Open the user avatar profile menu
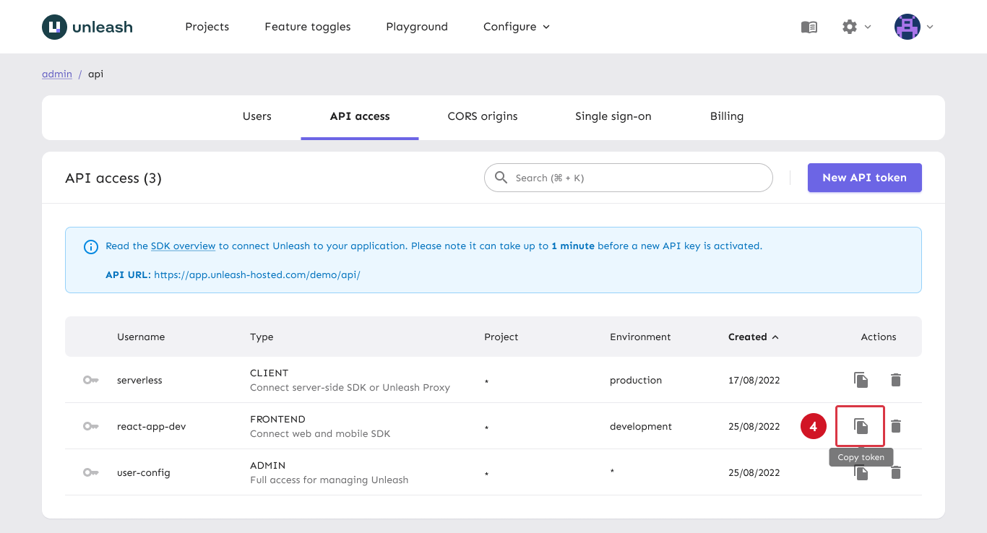 click(x=913, y=27)
